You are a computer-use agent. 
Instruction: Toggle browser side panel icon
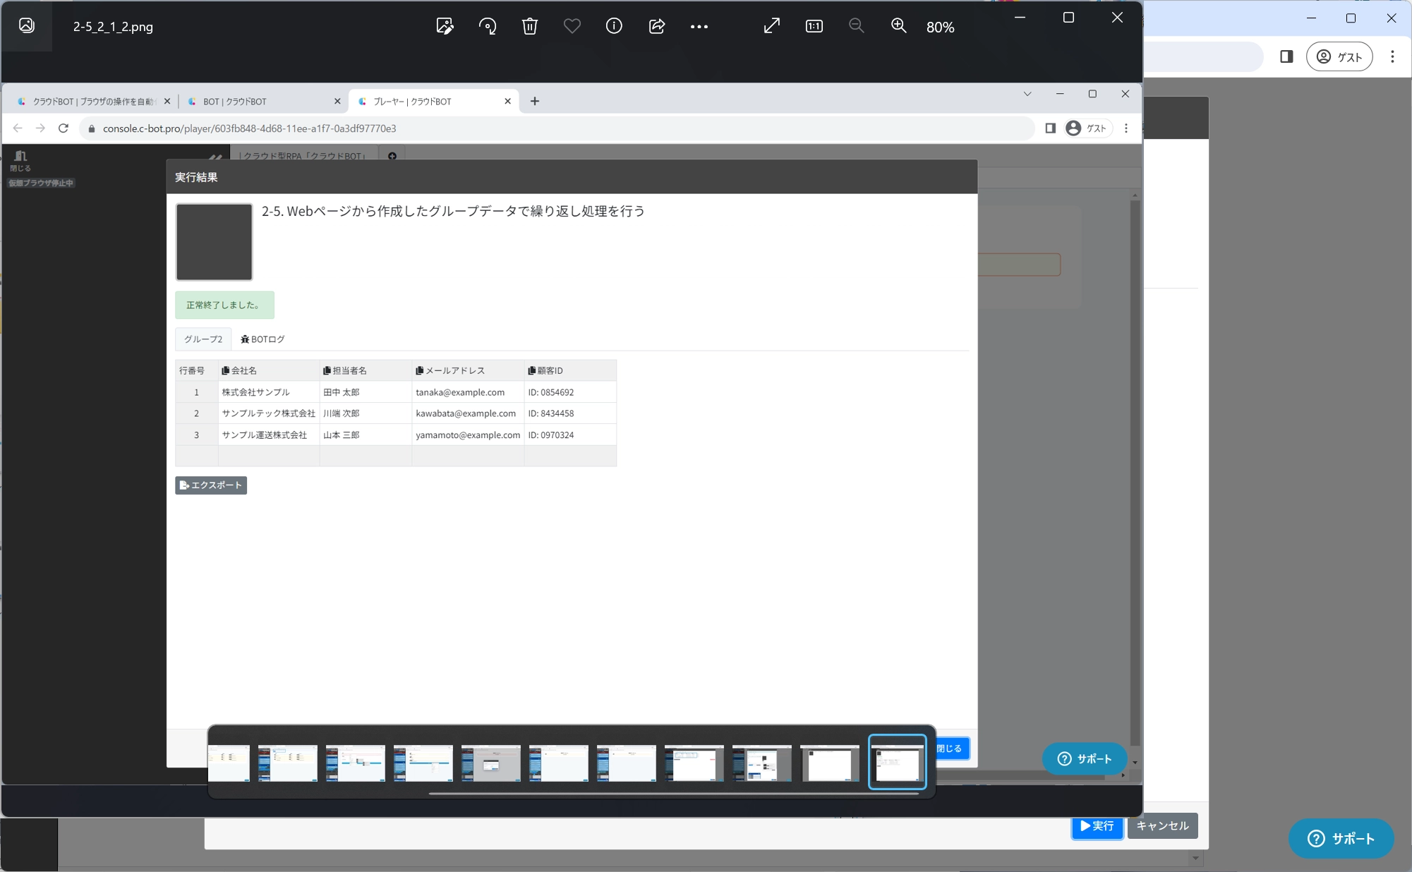[x=1286, y=56]
